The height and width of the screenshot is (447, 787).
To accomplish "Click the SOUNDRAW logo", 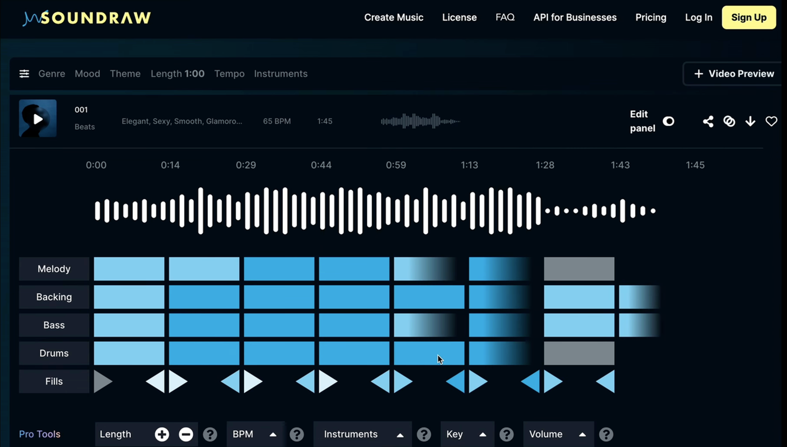I will pyautogui.click(x=87, y=18).
